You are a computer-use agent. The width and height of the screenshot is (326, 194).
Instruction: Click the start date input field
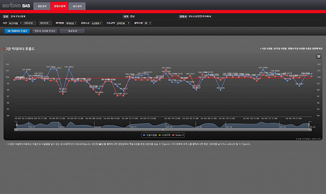pos(29,23)
